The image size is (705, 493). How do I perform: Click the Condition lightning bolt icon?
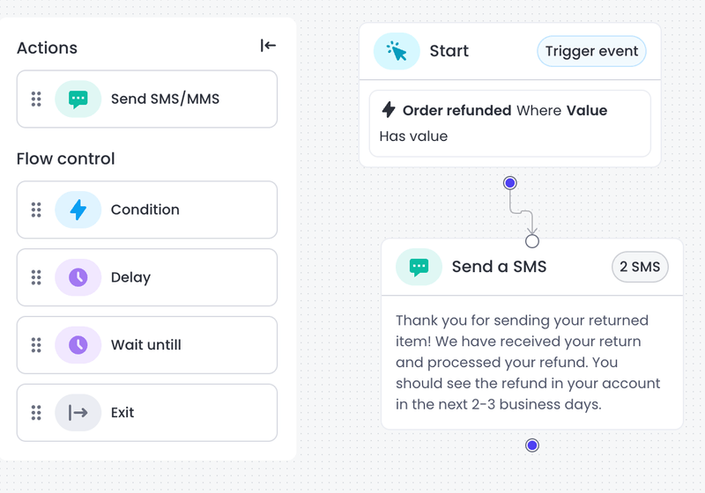click(78, 210)
